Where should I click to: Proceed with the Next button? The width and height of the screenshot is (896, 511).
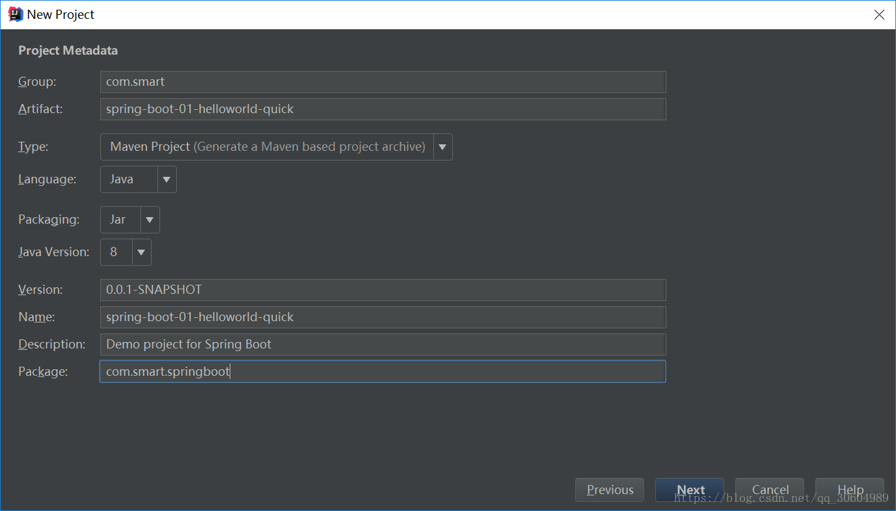tap(690, 490)
